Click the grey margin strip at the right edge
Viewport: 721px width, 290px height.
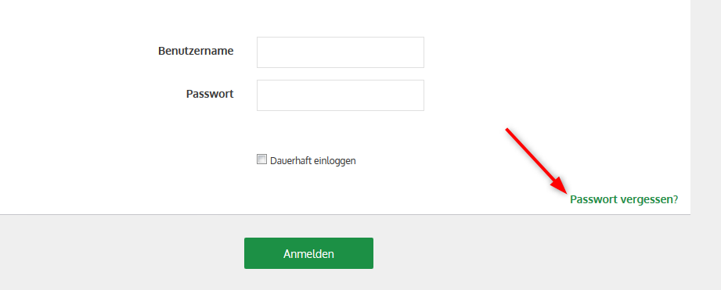pos(706,145)
